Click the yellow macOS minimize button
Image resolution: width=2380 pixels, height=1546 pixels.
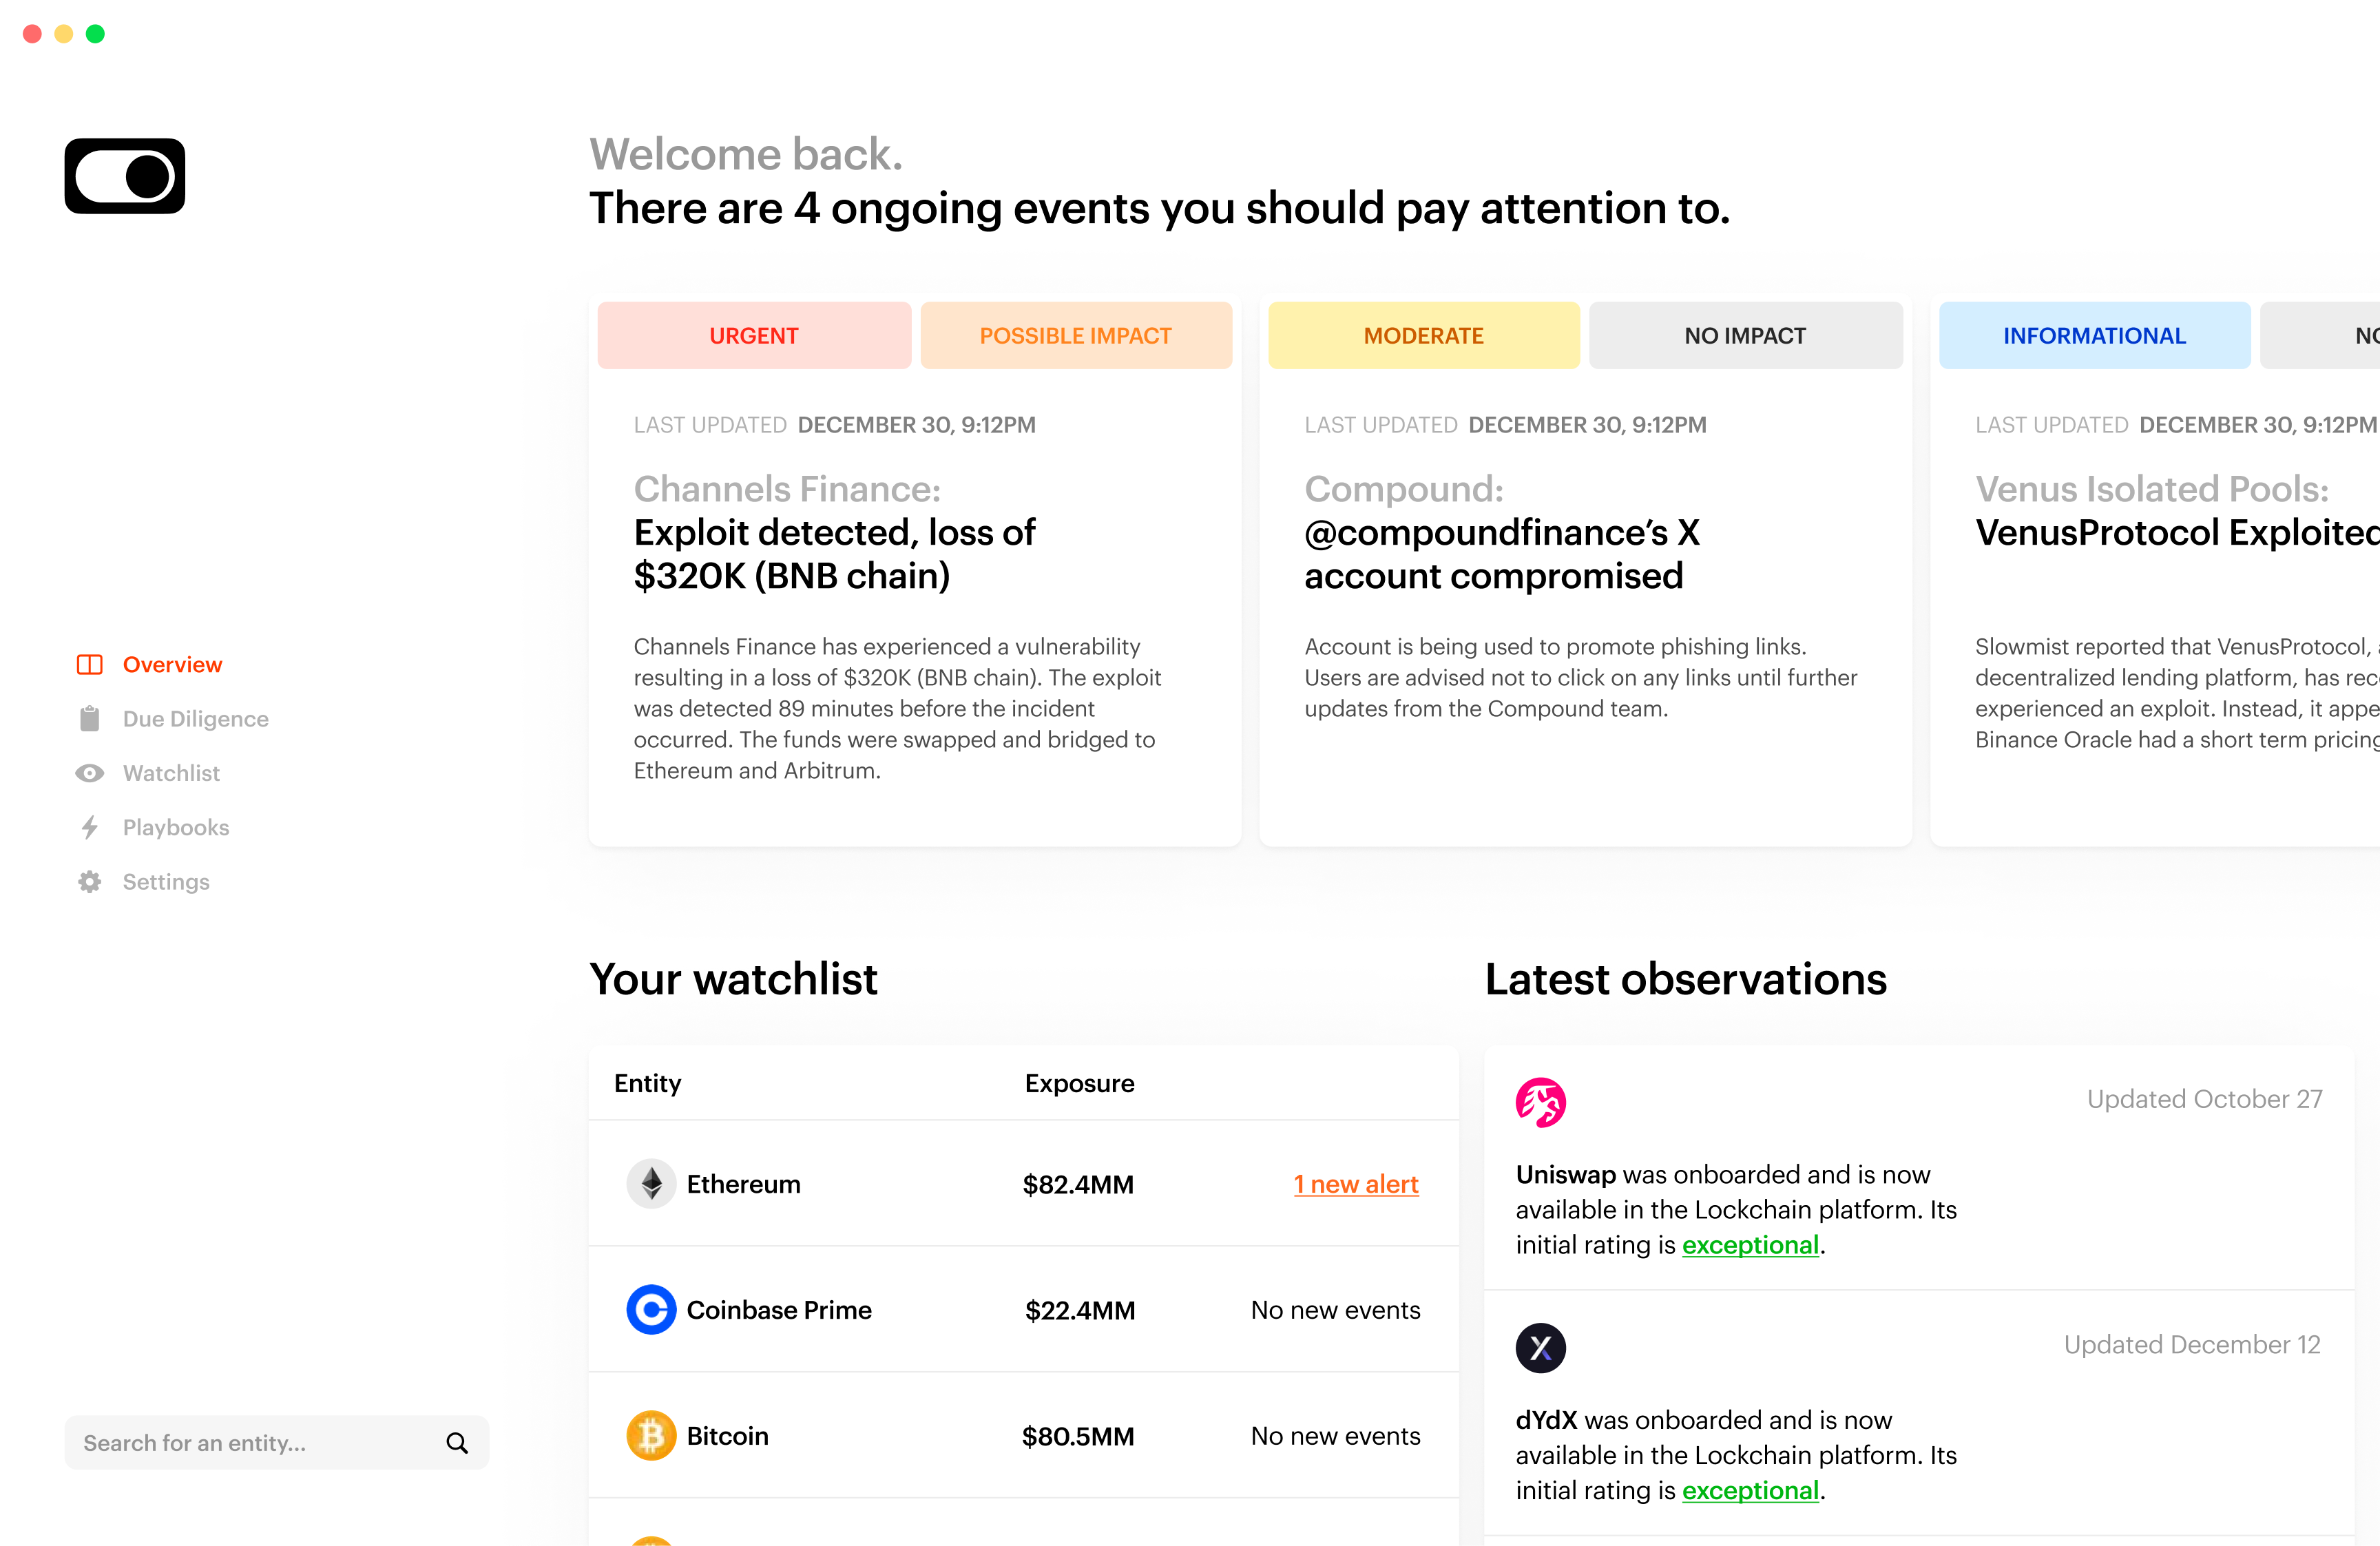[64, 34]
